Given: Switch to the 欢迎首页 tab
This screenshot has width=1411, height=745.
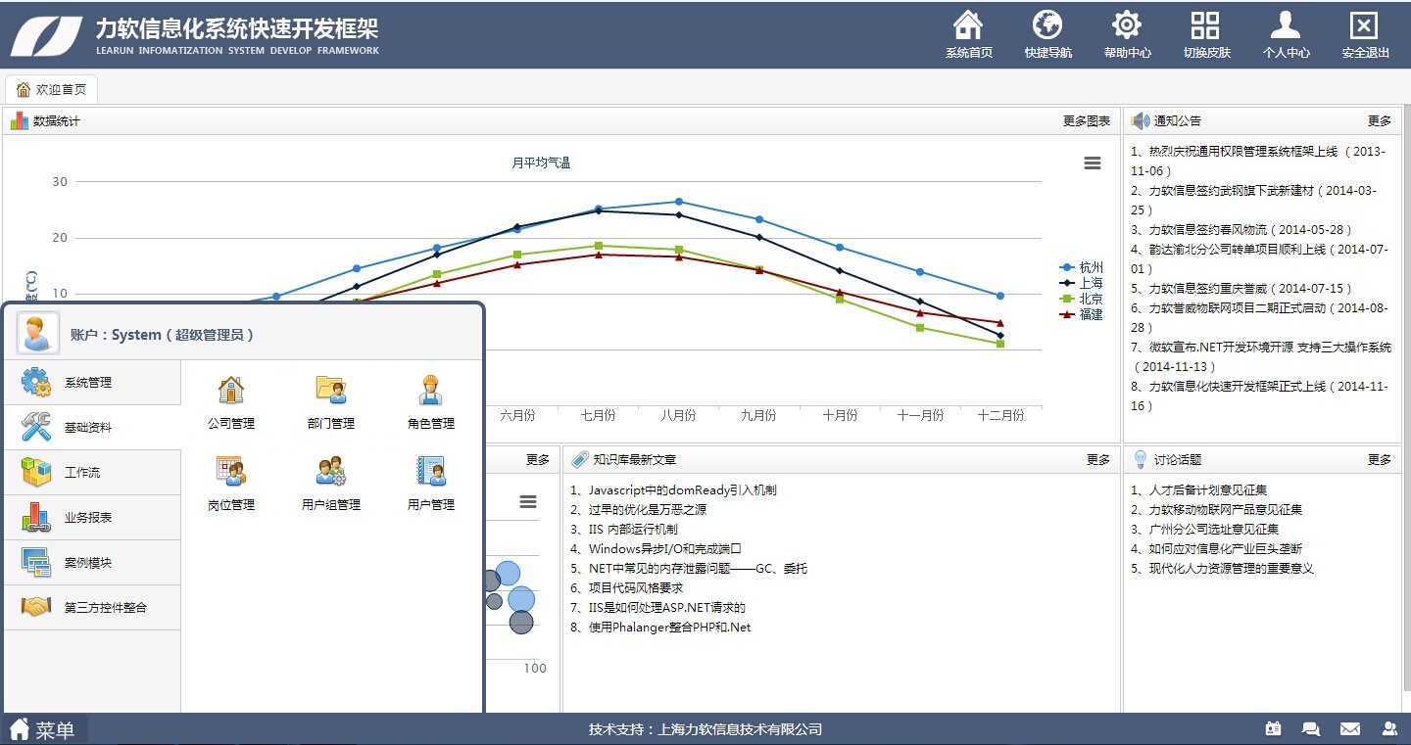Looking at the screenshot, I should point(51,89).
